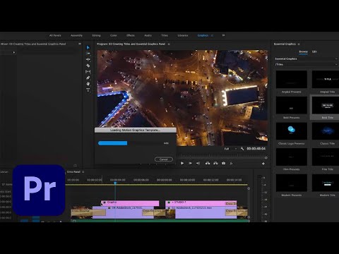Click the Extract button
339x254 pixels.
(x=215, y=163)
